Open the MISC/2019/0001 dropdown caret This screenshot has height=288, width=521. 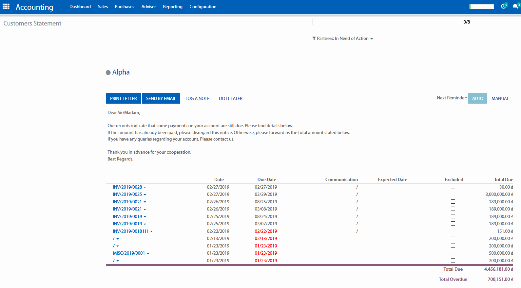(148, 254)
